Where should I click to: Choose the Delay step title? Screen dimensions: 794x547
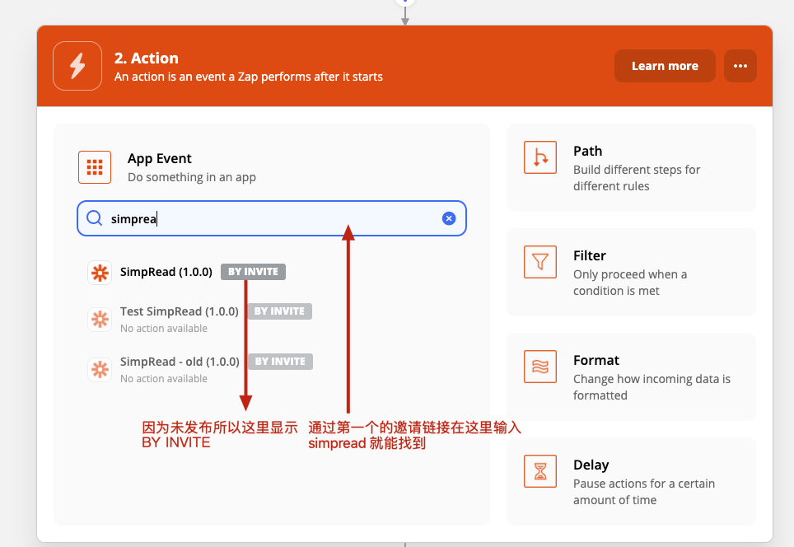pyautogui.click(x=591, y=465)
